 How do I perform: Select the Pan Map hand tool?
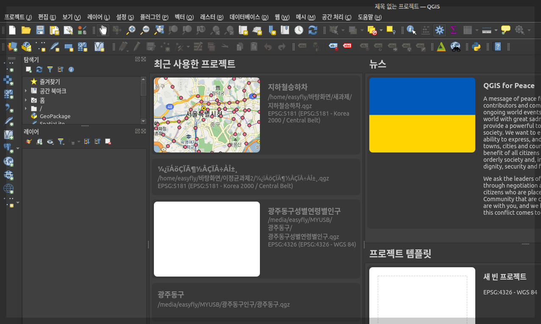click(x=103, y=30)
